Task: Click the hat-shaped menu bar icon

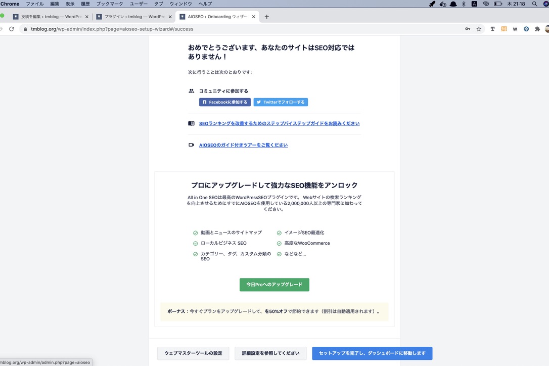Action: point(453,4)
